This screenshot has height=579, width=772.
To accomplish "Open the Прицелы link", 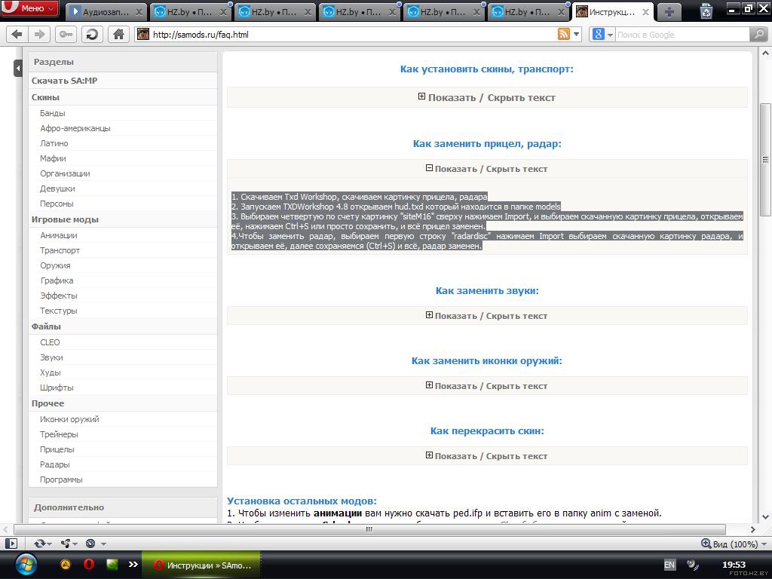I will (57, 449).
